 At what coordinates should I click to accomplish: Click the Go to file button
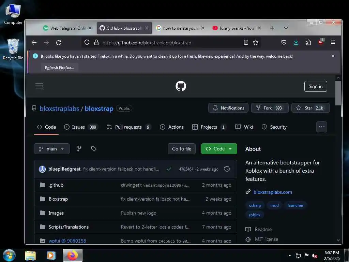click(182, 149)
